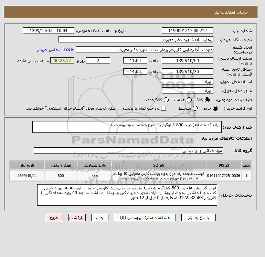Click row number 1 cell
This screenshot has width=265, height=257.
coord(246,176)
